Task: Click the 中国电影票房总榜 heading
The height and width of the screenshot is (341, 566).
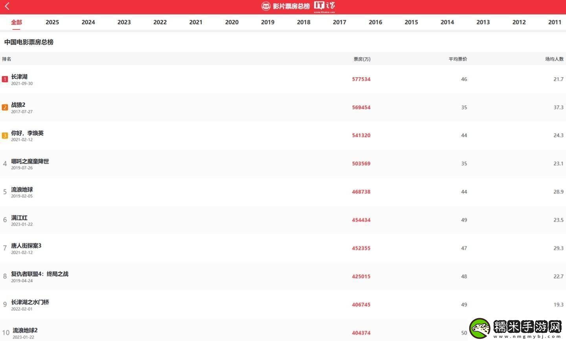Action: (x=29, y=42)
